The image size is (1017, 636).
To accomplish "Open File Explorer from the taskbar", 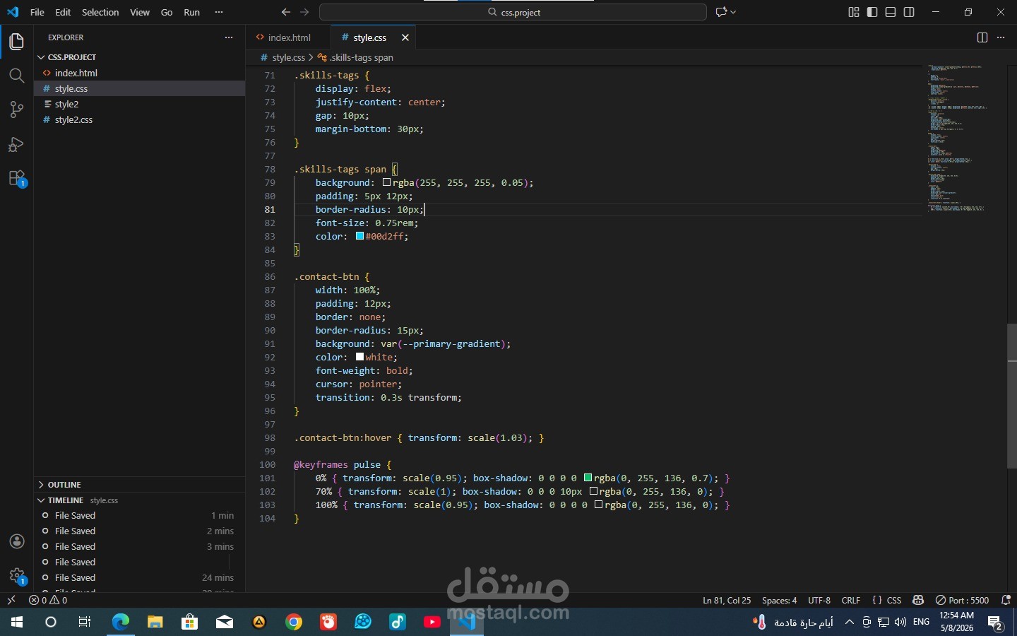I will 155,622.
